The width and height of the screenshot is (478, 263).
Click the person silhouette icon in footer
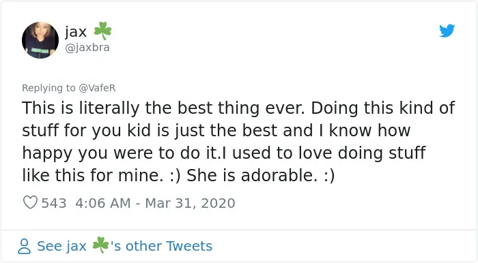pos(25,246)
